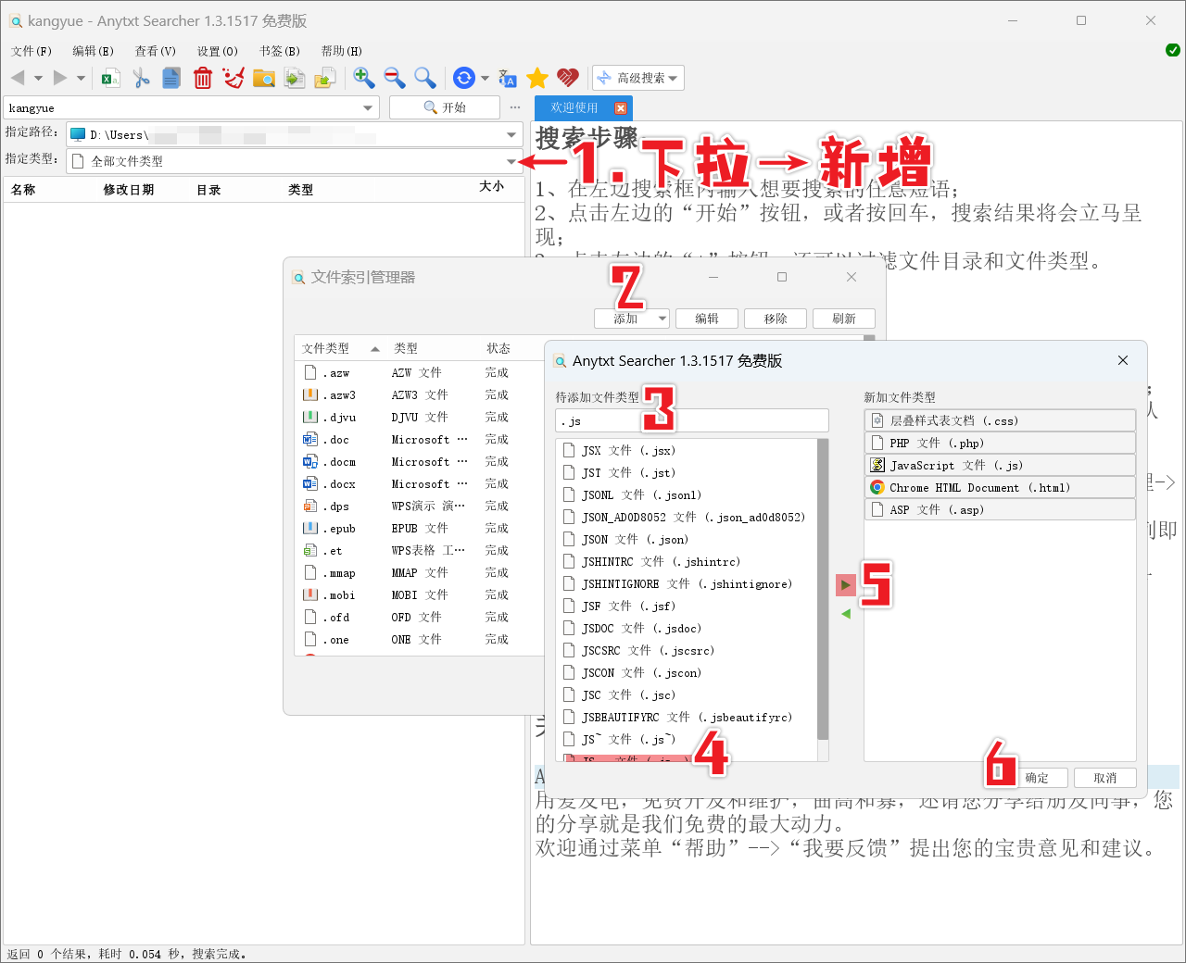Select Chrome HTML Document (.html) entry
This screenshot has width=1186, height=963.
[x=1000, y=487]
